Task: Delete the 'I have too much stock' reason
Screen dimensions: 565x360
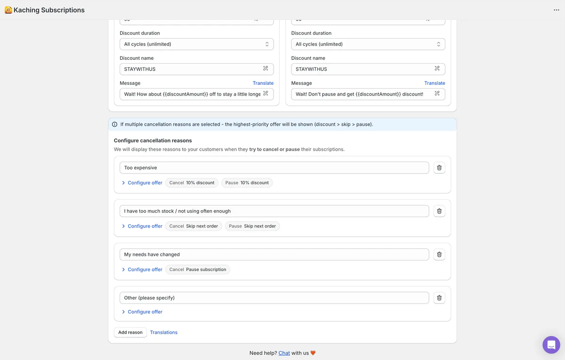Action: coord(439,211)
